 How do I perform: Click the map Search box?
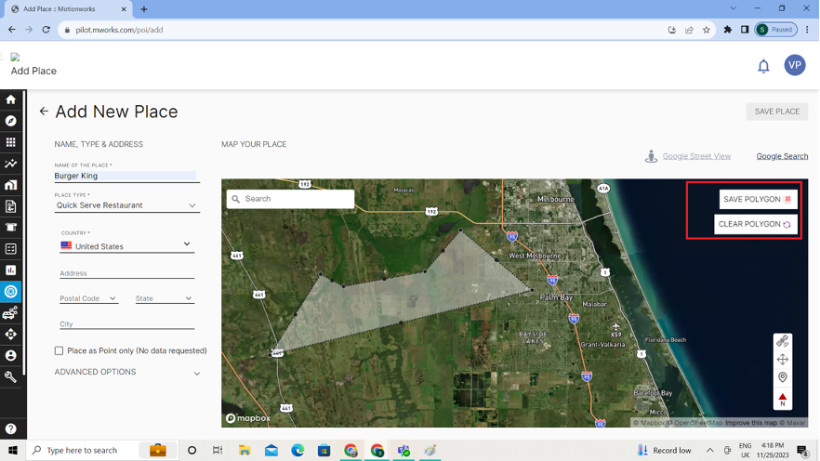pyautogui.click(x=290, y=199)
